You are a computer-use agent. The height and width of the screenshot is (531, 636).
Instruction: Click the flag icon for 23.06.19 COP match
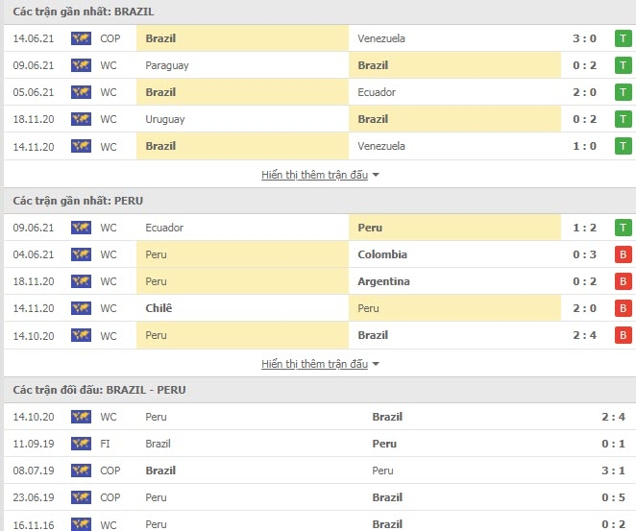click(x=81, y=497)
